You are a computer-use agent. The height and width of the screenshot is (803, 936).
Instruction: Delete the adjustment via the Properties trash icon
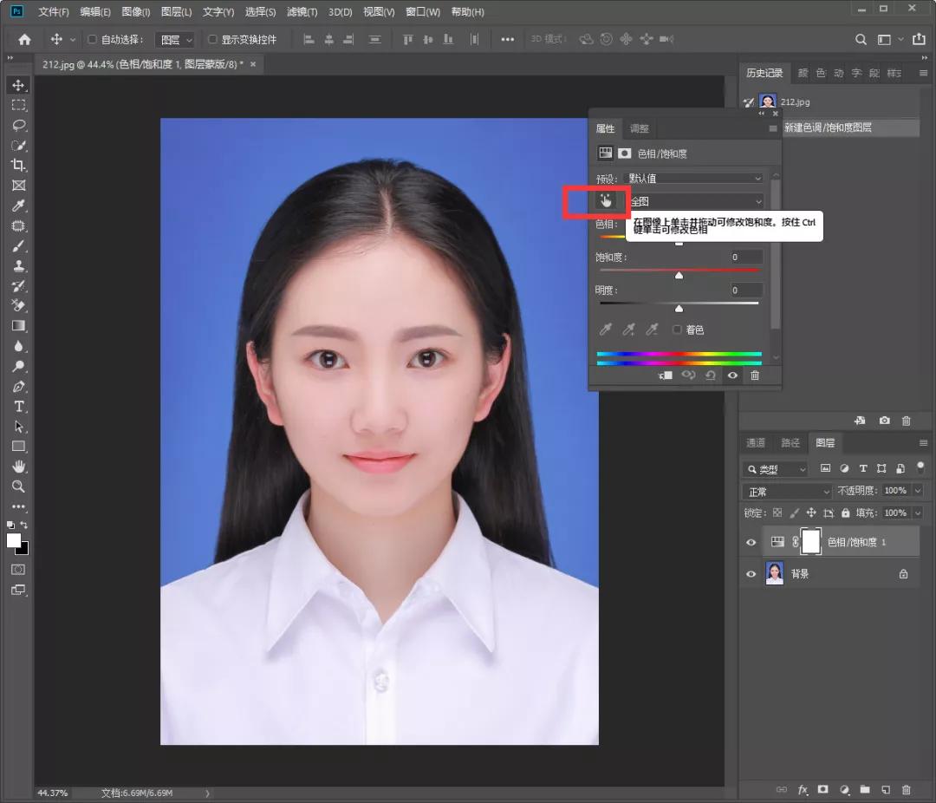[755, 375]
